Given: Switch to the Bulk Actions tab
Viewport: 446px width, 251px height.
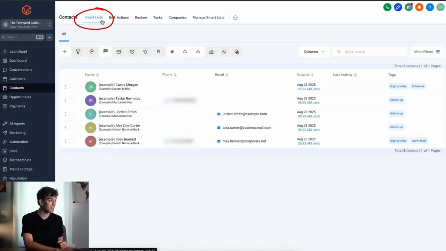Looking at the screenshot, I should tap(118, 17).
